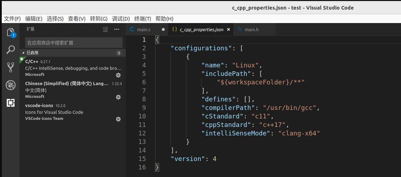Switch to the main.h editor tab
401x177 pixels.
(x=255, y=29)
